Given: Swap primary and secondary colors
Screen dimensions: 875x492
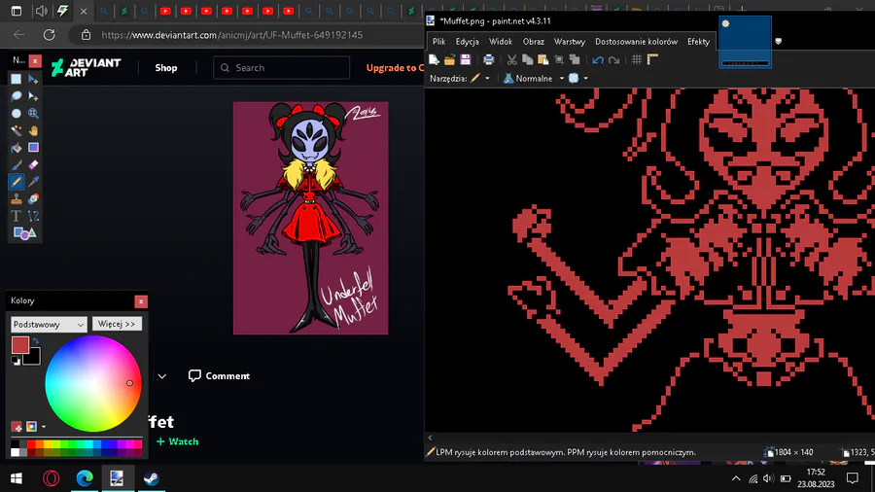Looking at the screenshot, I should 36,341.
